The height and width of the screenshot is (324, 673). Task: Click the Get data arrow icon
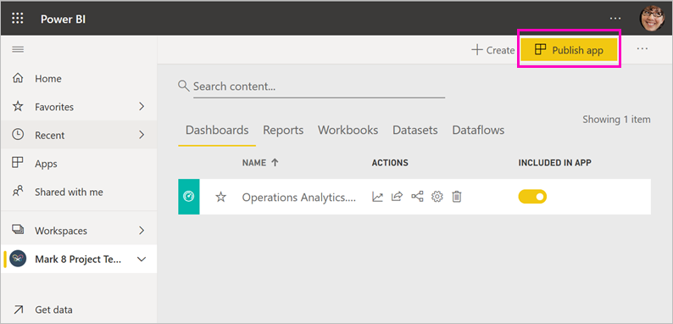18,310
